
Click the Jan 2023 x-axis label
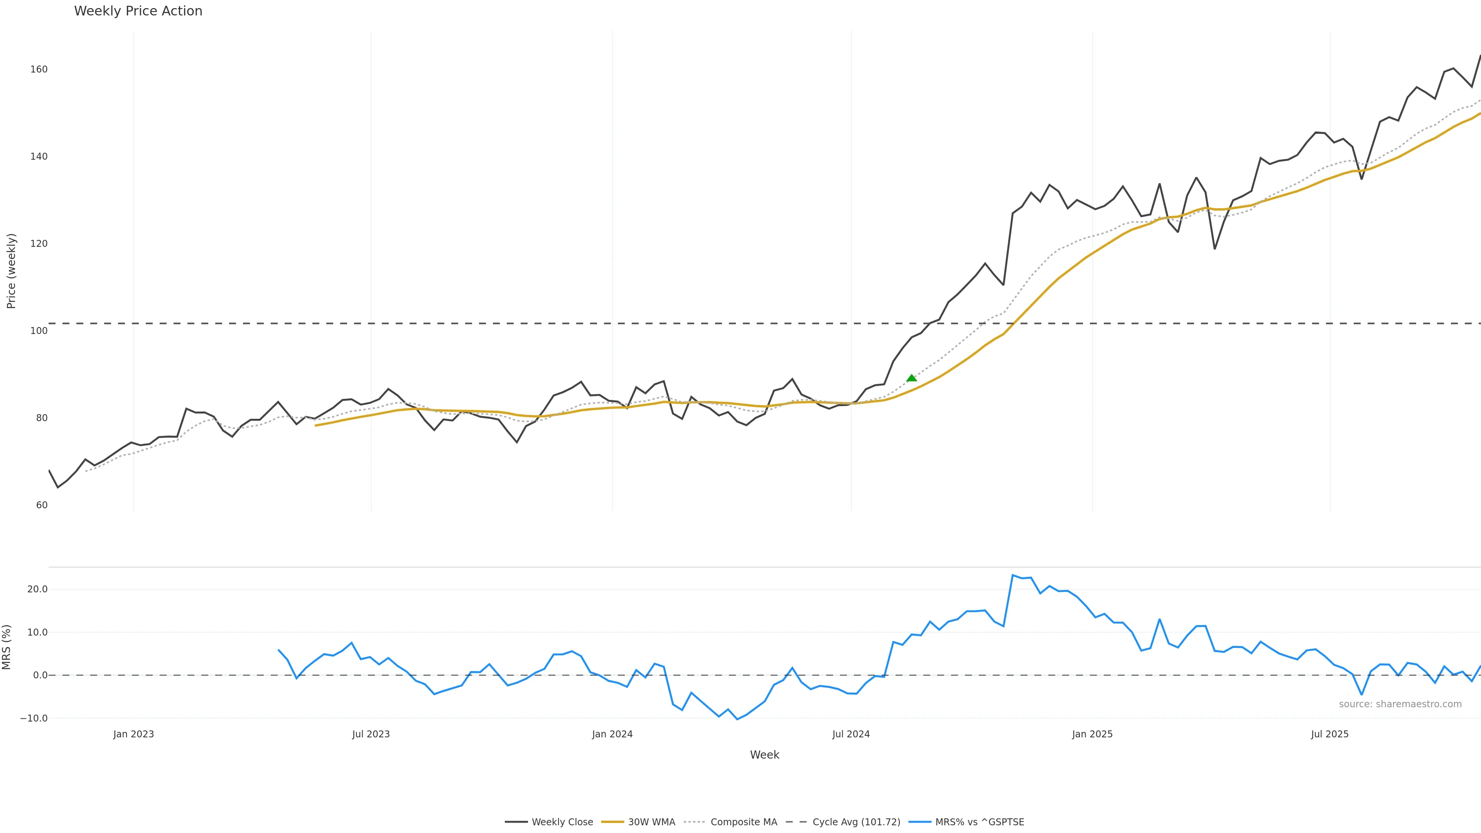click(x=133, y=734)
